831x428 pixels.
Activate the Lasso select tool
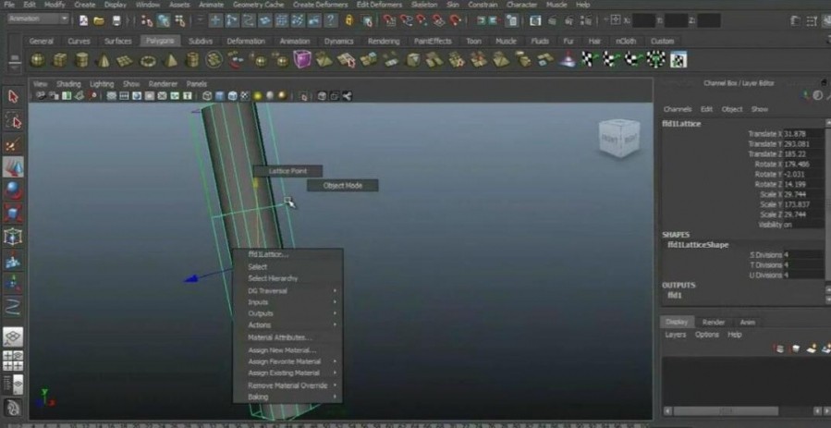(x=13, y=121)
